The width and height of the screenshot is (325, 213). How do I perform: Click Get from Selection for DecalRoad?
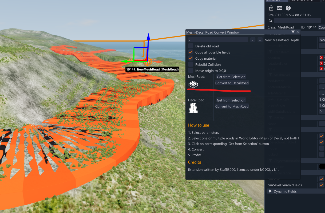(x=231, y=100)
